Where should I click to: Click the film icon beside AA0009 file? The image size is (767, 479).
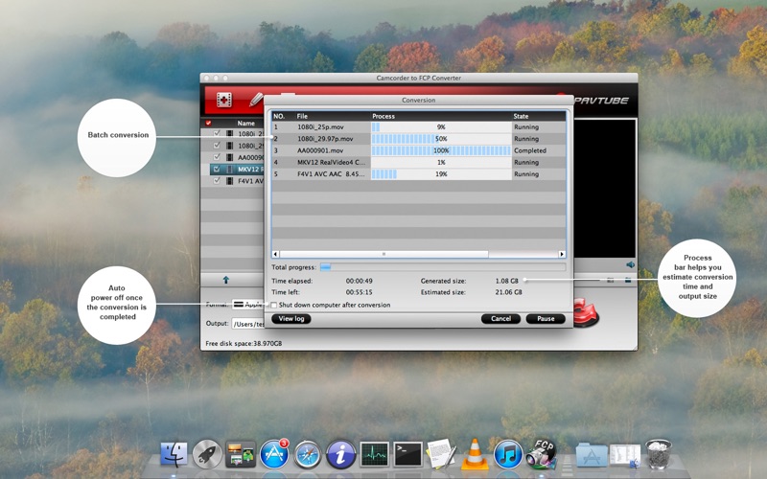229,157
